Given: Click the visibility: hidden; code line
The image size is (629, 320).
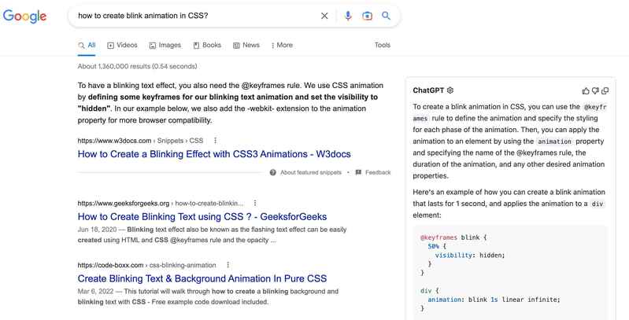Looking at the screenshot, I should (x=470, y=255).
